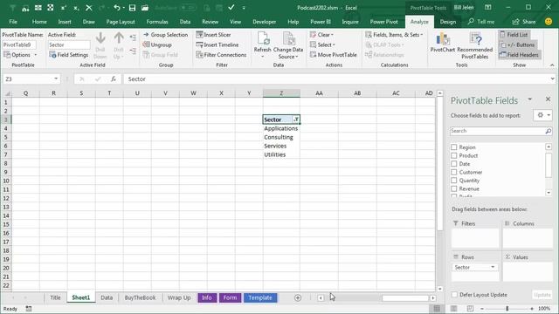This screenshot has width=559, height=314.
Task: Expand the formula bar
Action: tap(552, 79)
